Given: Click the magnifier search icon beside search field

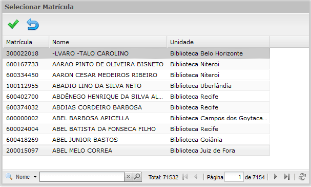Looking at the screenshot, I should coord(137,177).
